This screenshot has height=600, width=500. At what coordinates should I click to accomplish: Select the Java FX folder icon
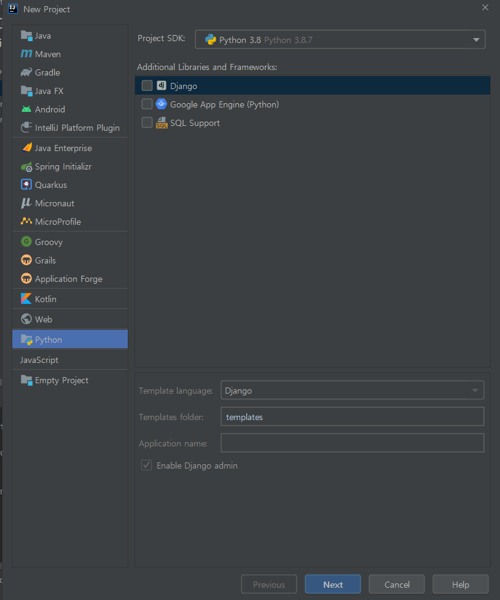tap(26, 91)
